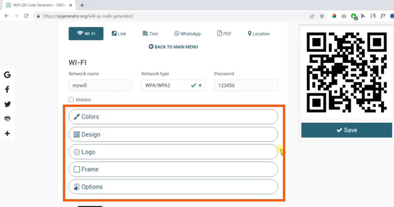Bookmark this page with the star
394x207 pixels.
tap(322, 16)
